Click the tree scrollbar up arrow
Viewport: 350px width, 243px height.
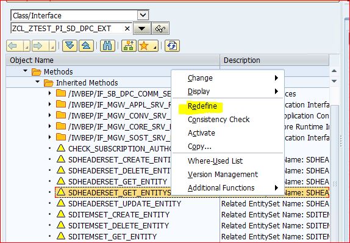click(x=334, y=71)
